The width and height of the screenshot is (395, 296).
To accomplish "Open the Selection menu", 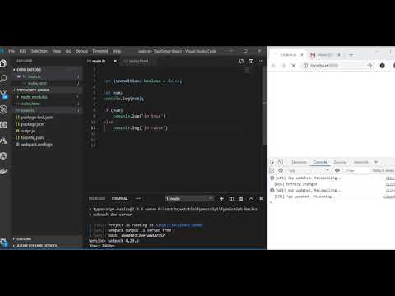I will click(x=39, y=51).
